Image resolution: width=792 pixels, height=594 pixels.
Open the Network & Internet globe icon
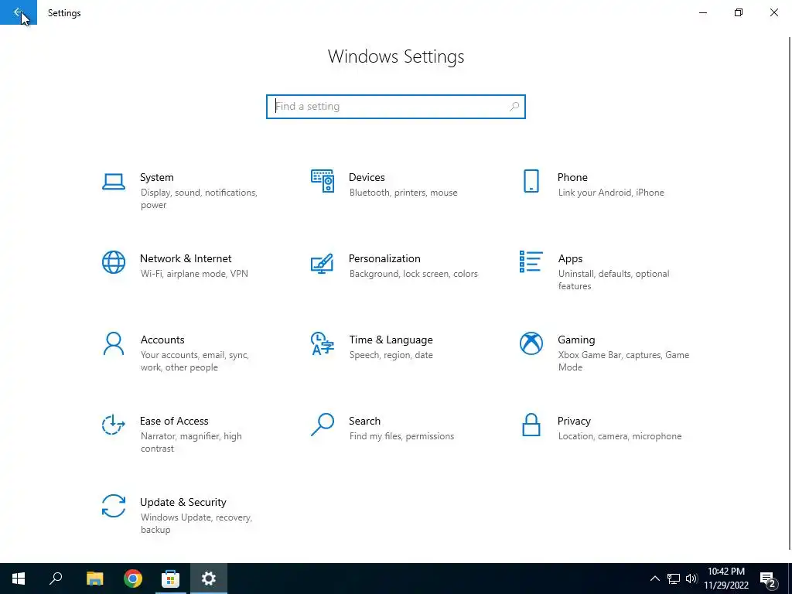tap(114, 262)
